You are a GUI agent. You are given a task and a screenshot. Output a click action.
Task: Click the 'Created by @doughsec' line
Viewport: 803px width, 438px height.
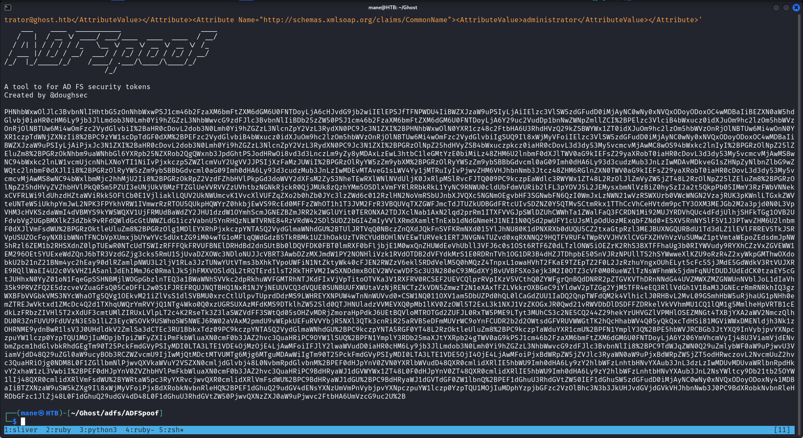coord(46,95)
